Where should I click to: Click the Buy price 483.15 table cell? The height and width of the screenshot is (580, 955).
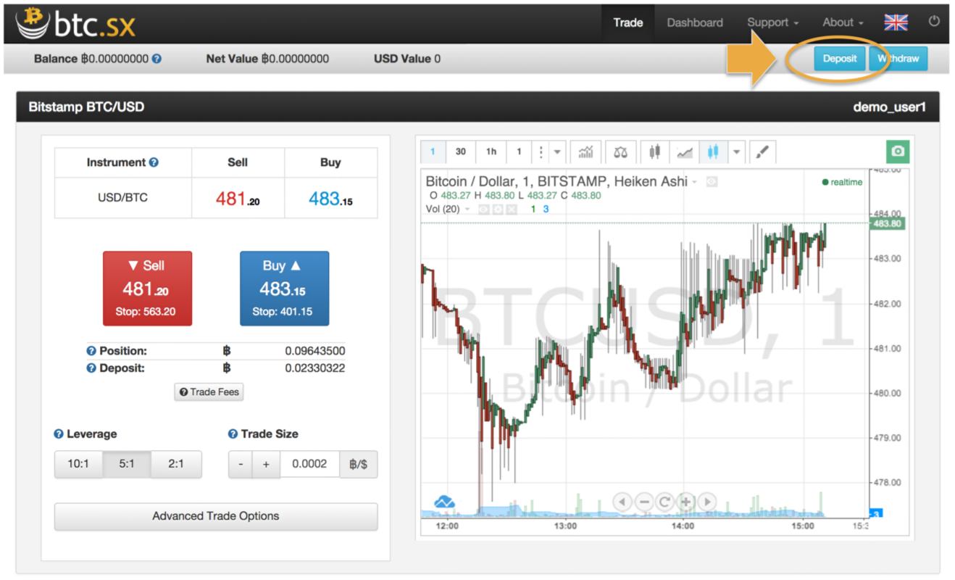330,198
